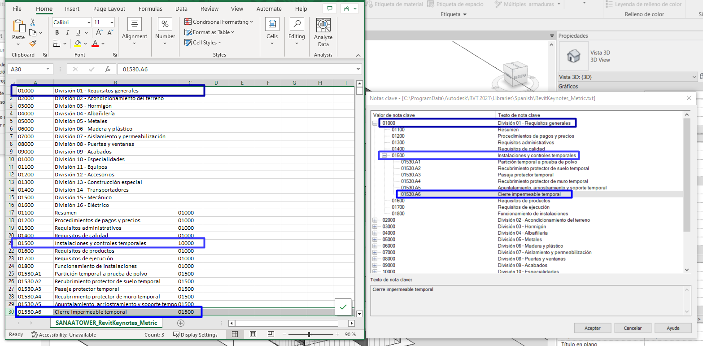Click Etiqueta de material in Revit ribbon

(395, 4)
